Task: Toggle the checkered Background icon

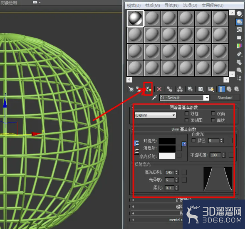Action: point(239,29)
